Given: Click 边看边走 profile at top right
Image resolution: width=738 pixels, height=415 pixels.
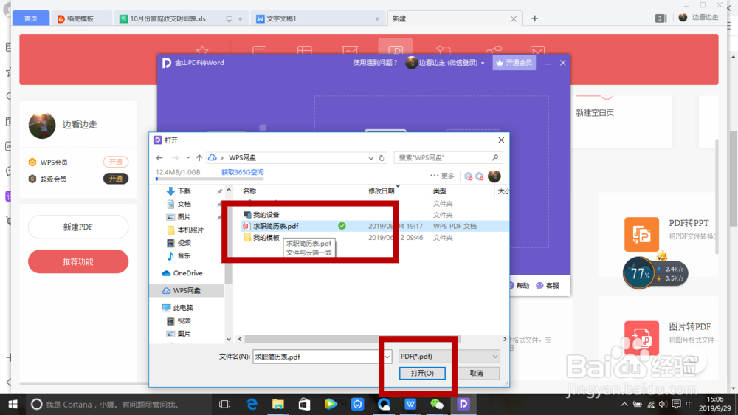Looking at the screenshot, I should pyautogui.click(x=698, y=18).
